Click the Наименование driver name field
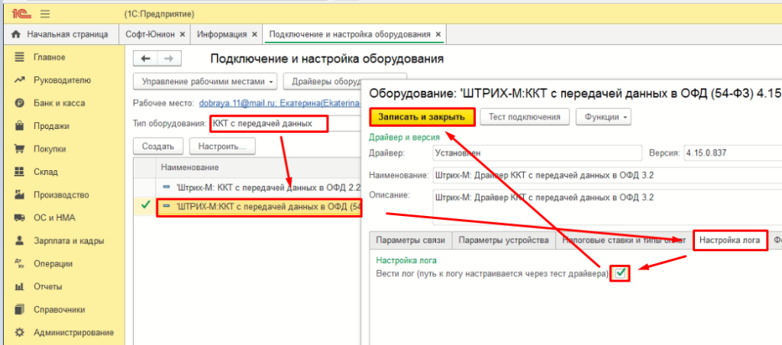 (607, 176)
